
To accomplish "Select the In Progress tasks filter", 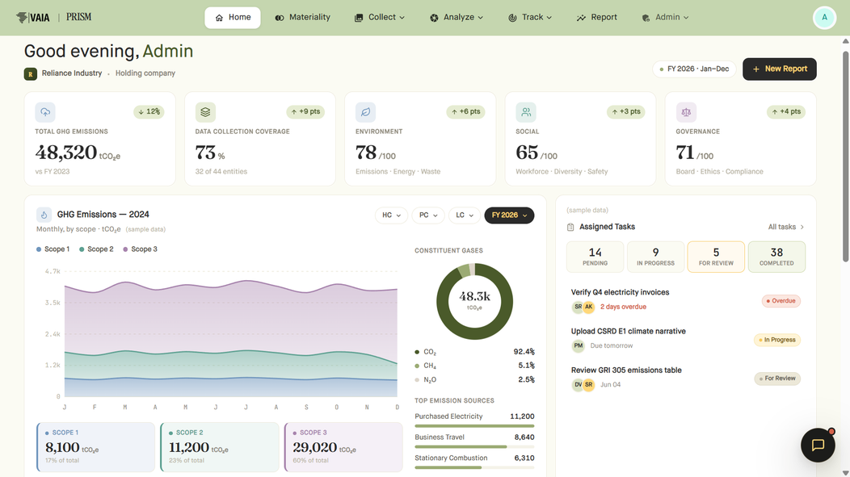I will click(x=655, y=257).
